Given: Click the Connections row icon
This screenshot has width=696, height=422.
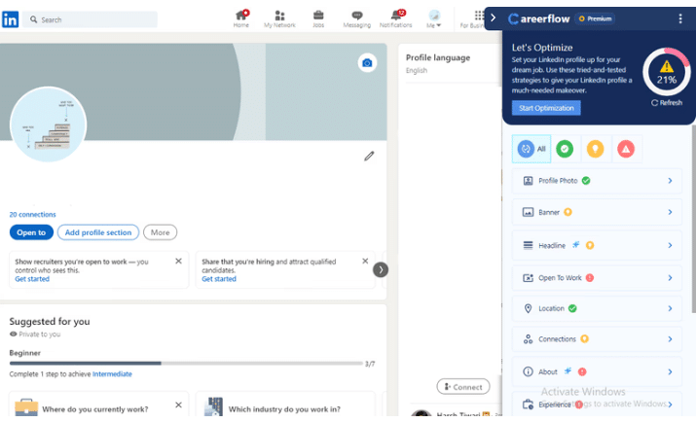Looking at the screenshot, I should 528,339.
